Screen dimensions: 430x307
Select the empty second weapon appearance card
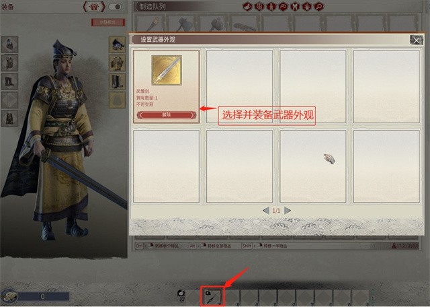[x=239, y=86]
